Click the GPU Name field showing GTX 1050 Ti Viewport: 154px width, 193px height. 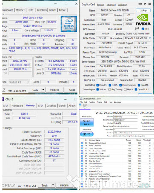click(115, 10)
